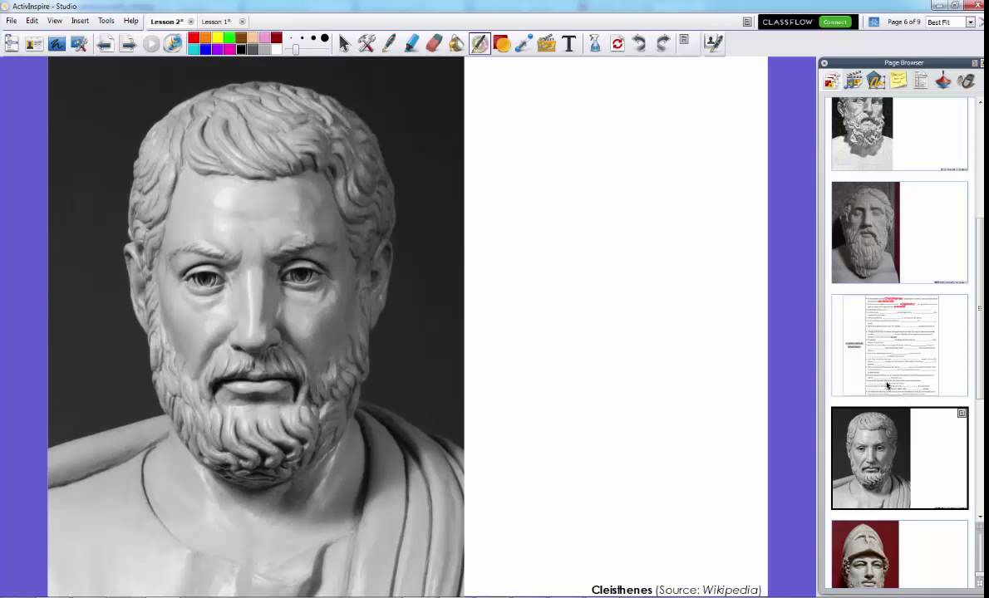Go to the next page arrow

tap(127, 43)
